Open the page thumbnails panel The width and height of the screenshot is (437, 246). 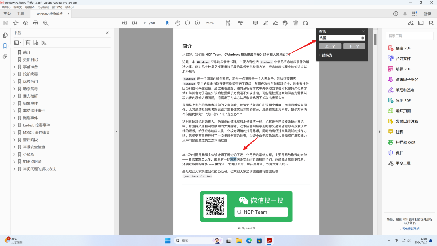point(5,35)
